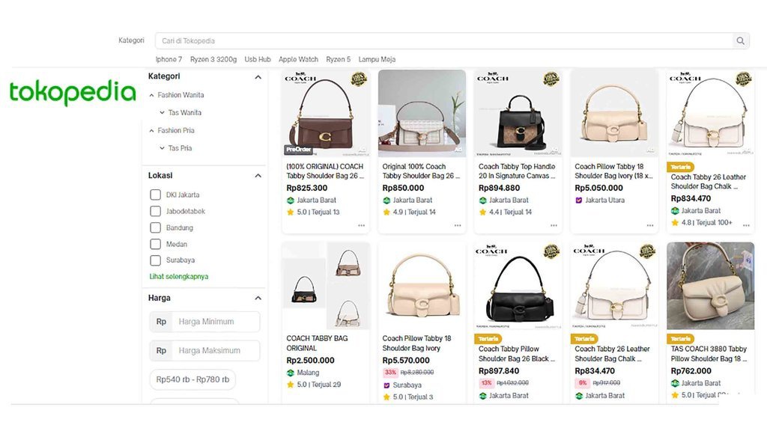Collapse the Fashion Wanita category chevron
Image resolution: width=767 pixels, height=431 pixels.
(151, 95)
